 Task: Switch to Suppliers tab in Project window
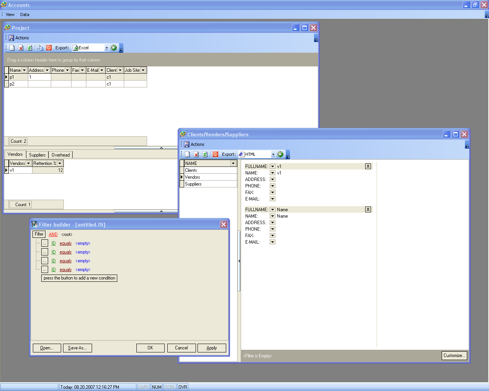coord(37,155)
